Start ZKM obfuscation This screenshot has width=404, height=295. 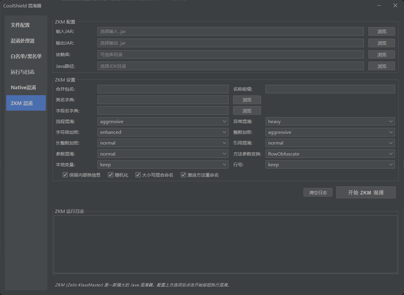366,192
